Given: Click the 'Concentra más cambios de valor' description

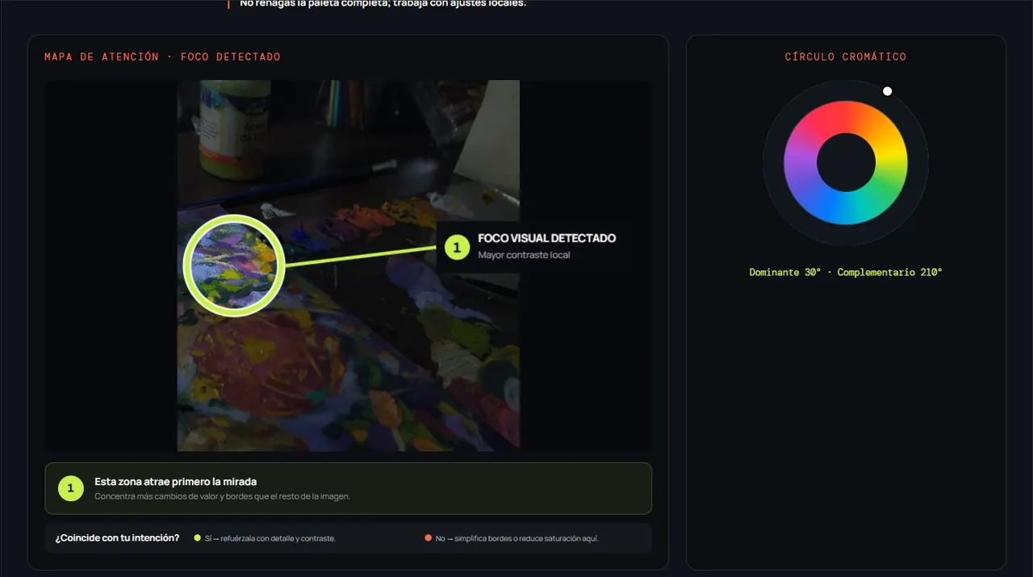Looking at the screenshot, I should tap(222, 496).
